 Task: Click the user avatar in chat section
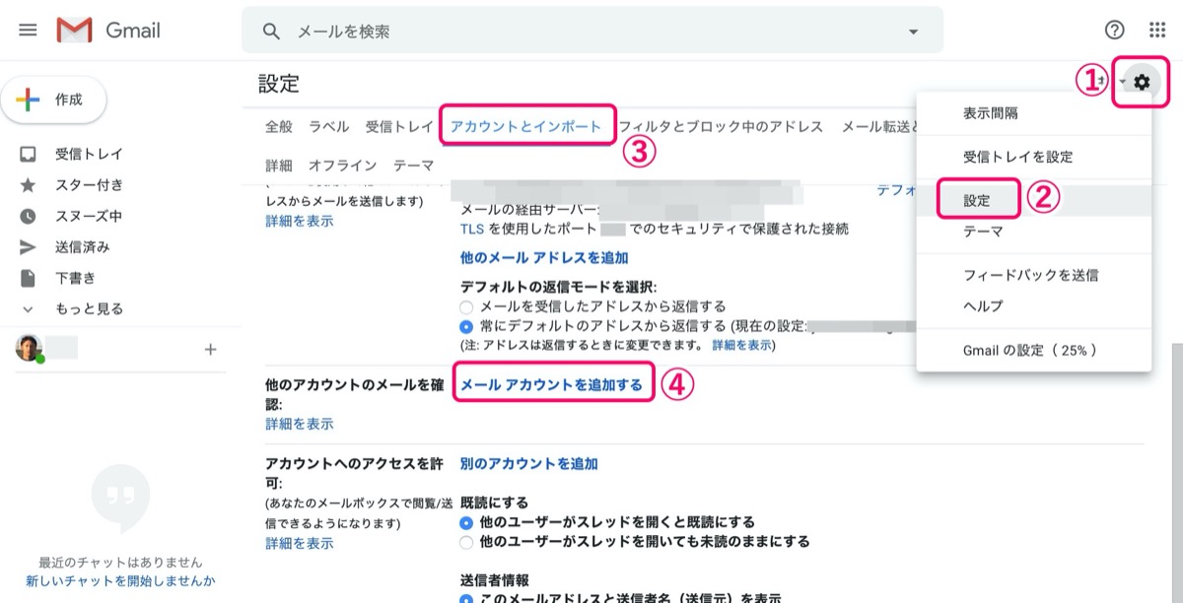(29, 348)
